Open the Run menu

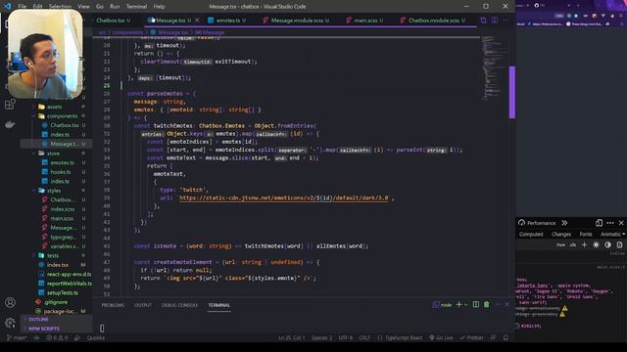[115, 7]
